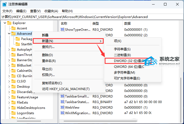
Task: Select the AutoplayH... folder icon
Action: 13,49
